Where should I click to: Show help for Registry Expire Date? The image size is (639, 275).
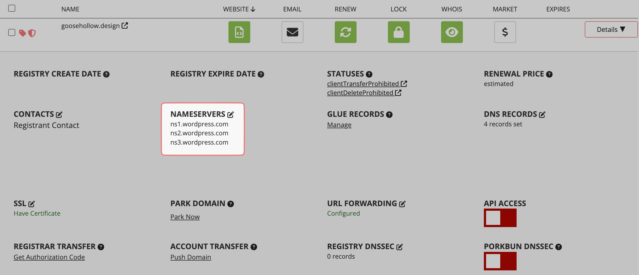[261, 74]
